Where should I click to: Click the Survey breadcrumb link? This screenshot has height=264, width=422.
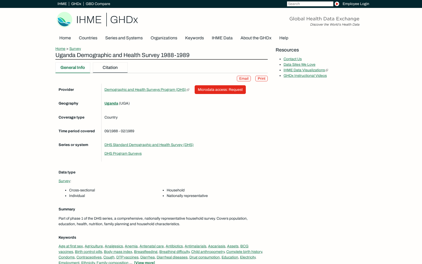click(75, 49)
